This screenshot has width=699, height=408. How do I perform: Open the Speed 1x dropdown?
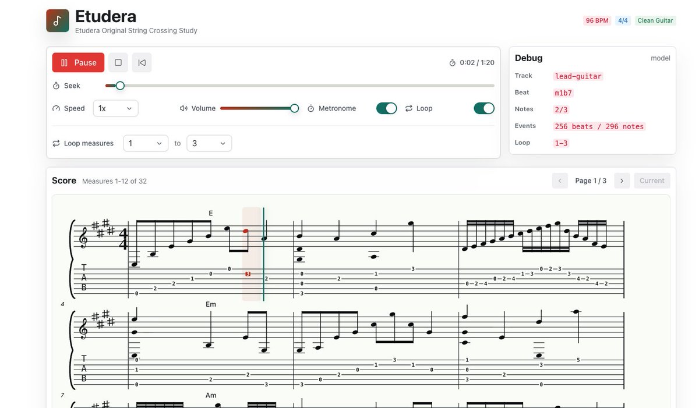116,108
